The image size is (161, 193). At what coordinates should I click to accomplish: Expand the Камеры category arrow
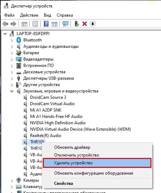coord(12,181)
